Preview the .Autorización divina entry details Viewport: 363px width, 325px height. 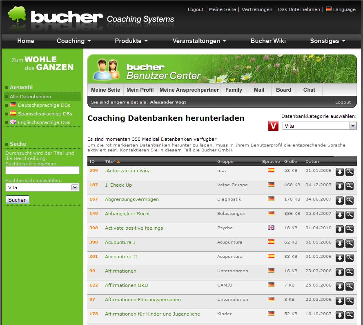coord(350,172)
